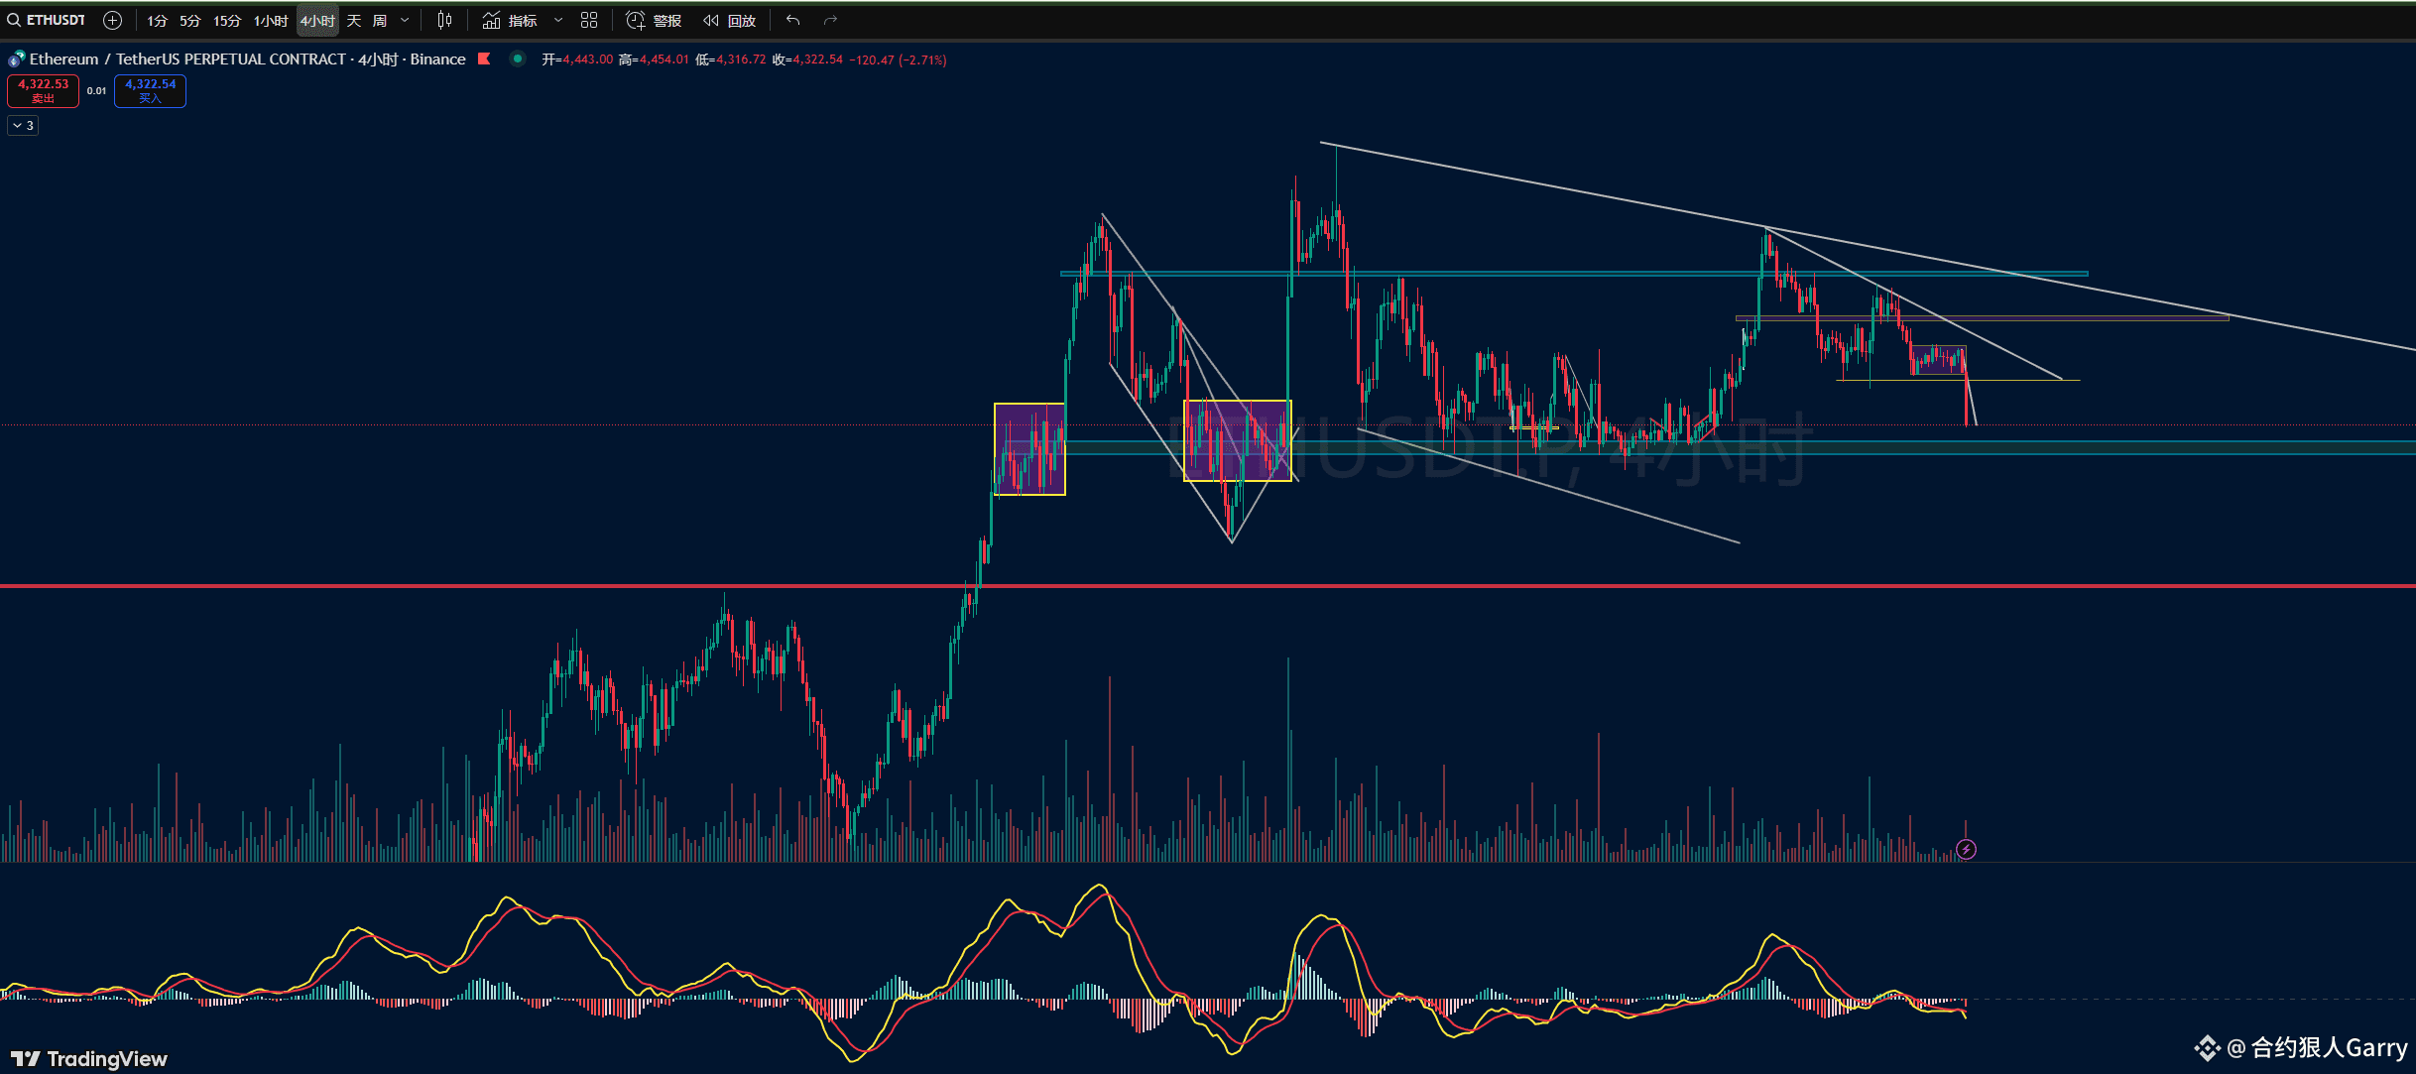Start bar replay with 回放 icon

(711, 20)
